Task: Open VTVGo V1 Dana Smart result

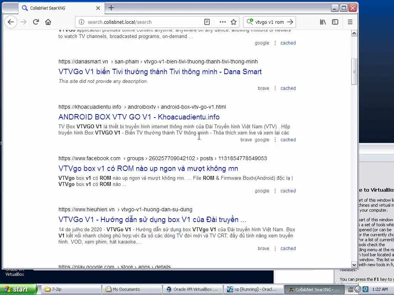Action: pos(160,72)
